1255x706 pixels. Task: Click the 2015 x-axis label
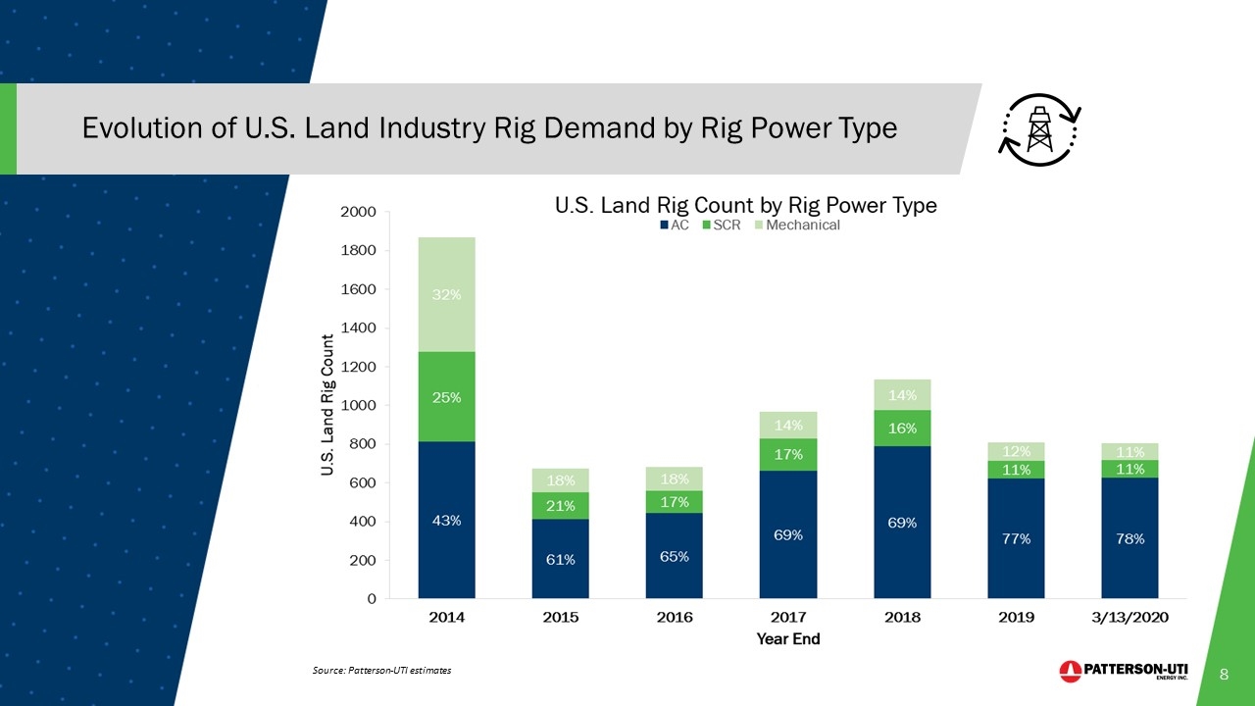coord(561,617)
